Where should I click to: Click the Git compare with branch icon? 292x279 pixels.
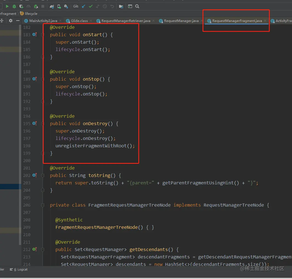[x=98, y=7]
